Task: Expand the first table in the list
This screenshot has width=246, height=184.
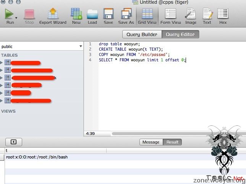Action: [2, 62]
